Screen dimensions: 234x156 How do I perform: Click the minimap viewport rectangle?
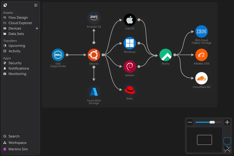pos(204,140)
